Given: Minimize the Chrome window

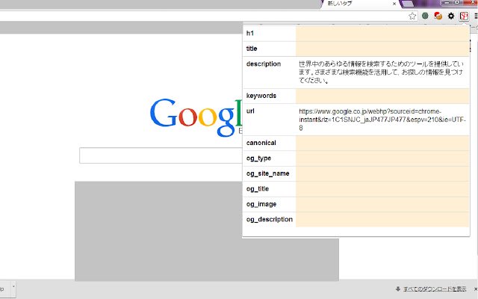Looking at the screenshot, I should (447, 3).
